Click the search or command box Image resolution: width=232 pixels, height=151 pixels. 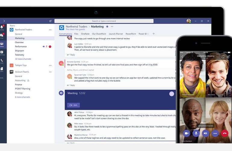coord(104,21)
